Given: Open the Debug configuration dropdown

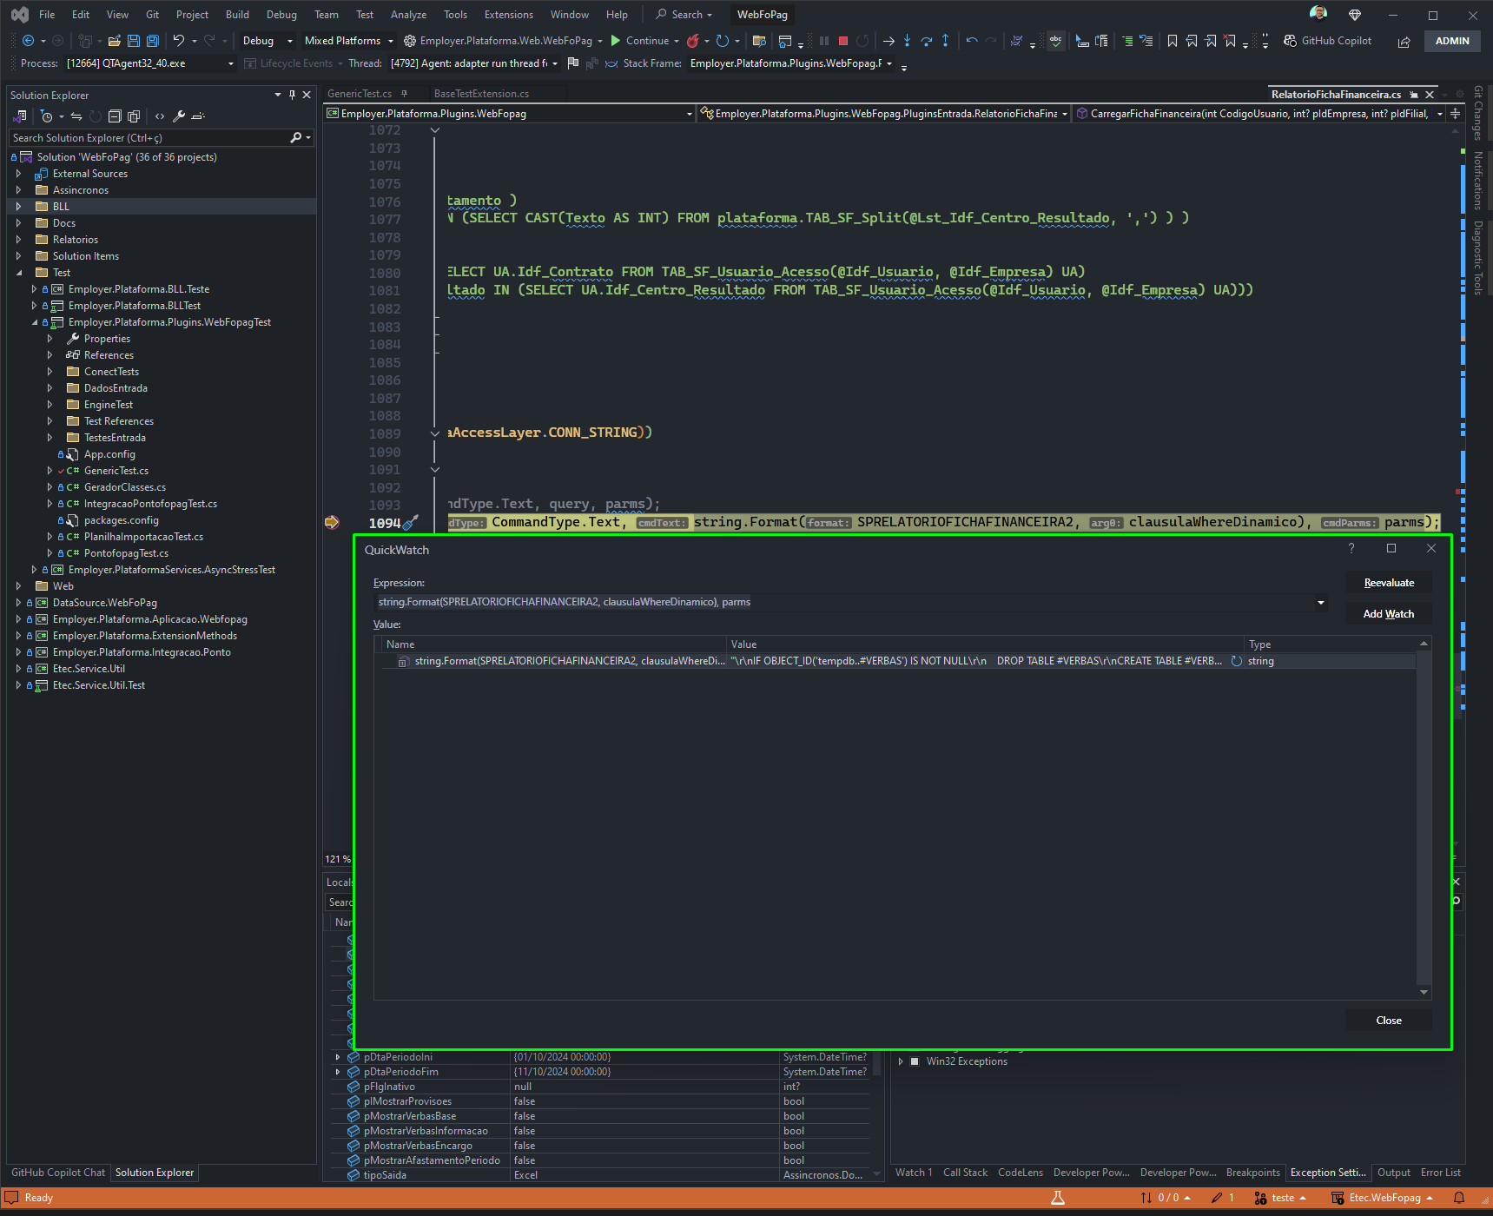Looking at the screenshot, I should tap(268, 41).
